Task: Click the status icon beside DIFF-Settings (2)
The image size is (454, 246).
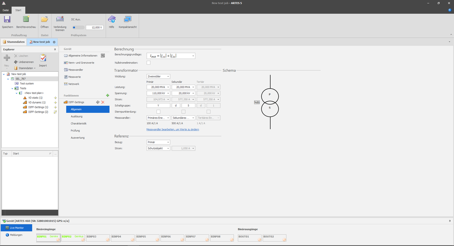Action: pos(55,112)
